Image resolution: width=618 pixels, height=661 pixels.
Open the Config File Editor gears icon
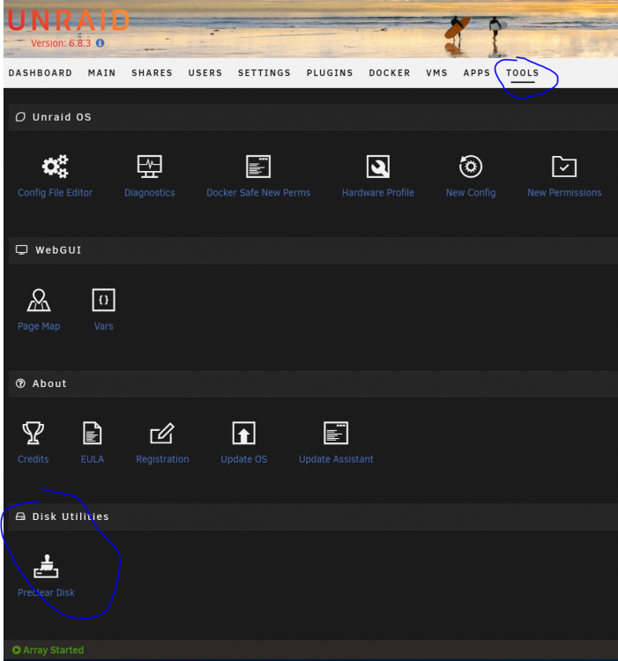coord(56,167)
